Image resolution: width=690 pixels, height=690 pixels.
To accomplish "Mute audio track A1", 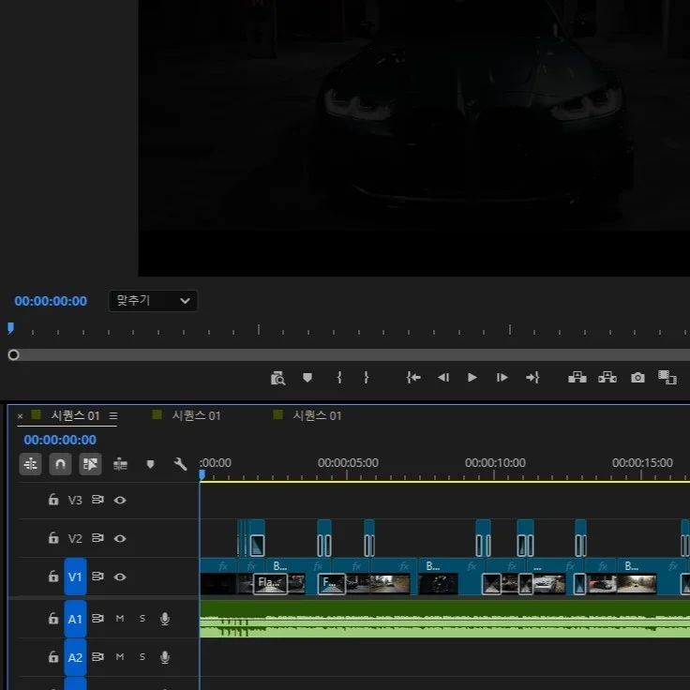I will point(120,618).
